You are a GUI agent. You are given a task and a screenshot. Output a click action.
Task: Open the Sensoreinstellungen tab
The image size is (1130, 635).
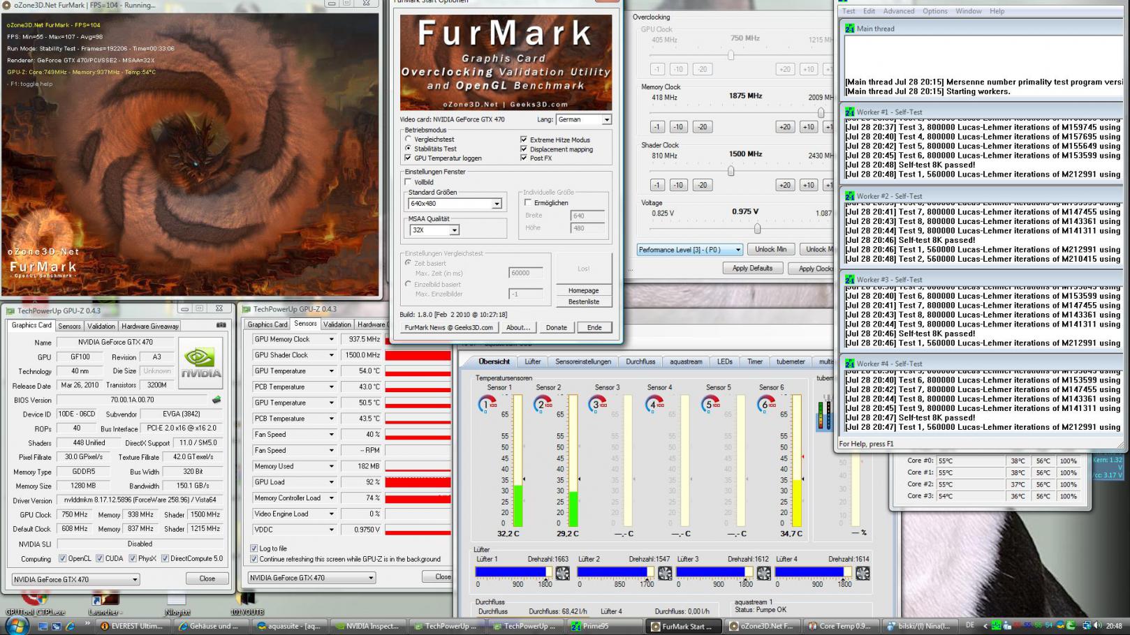tap(583, 361)
